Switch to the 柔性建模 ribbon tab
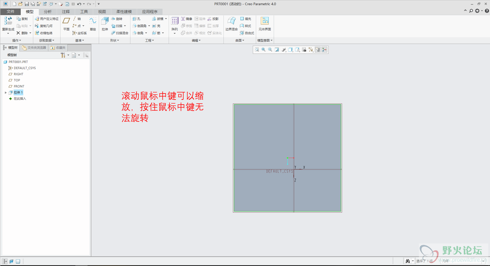Viewport: 490px width, 266px height. [124, 11]
